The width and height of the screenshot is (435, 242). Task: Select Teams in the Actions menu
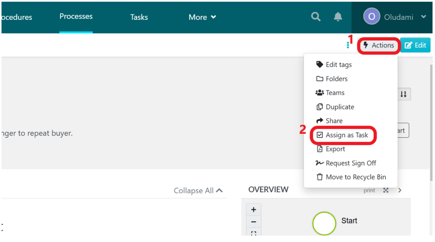click(330, 93)
